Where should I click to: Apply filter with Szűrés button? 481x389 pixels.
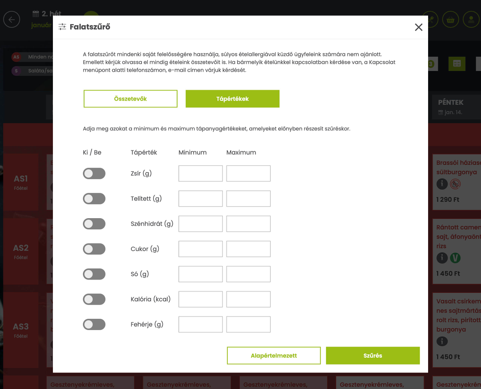373,355
